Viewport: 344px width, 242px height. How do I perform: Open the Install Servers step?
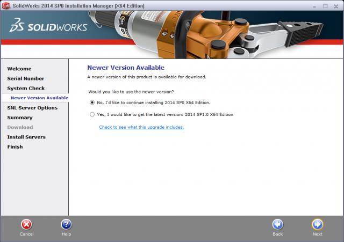tap(26, 137)
